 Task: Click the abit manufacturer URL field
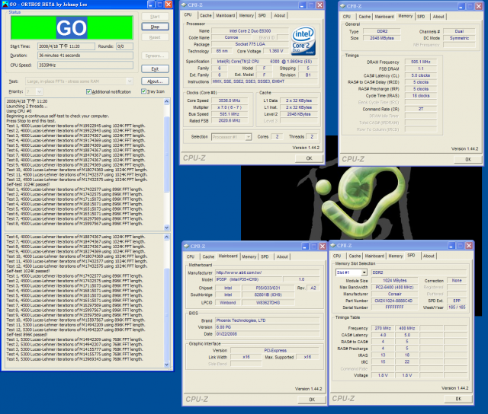coord(268,272)
